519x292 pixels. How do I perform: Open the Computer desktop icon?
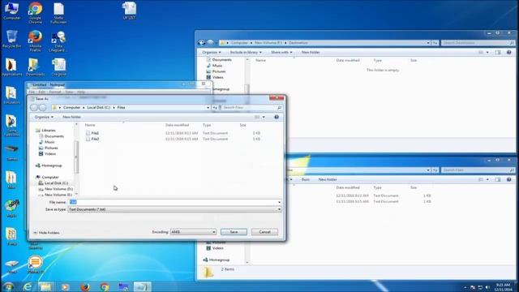(11, 11)
